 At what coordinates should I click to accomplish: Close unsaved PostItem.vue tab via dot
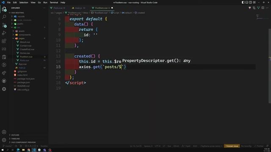coord(112,8)
